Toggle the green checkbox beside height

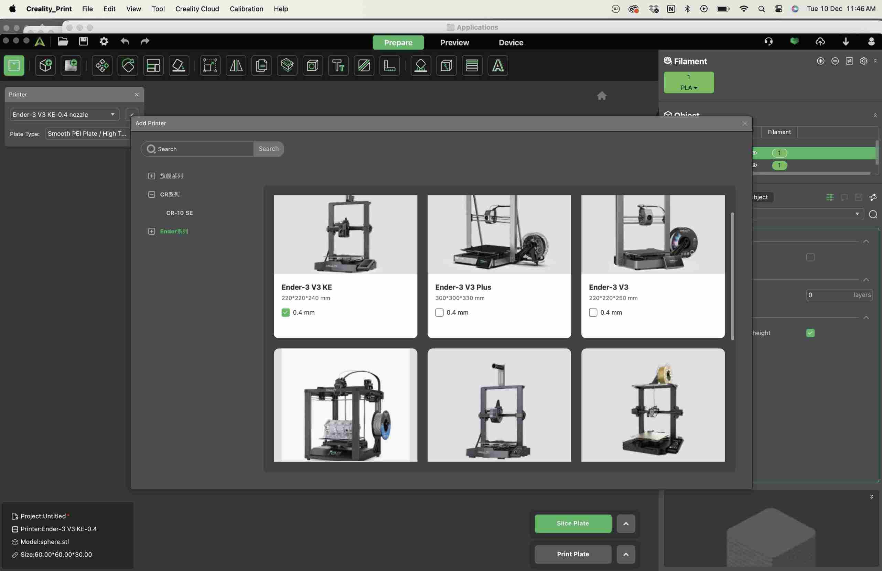point(810,333)
